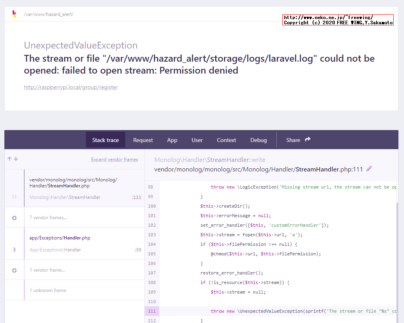
Task: Select the StreamHandler.php stack frame
Action: [84, 188]
